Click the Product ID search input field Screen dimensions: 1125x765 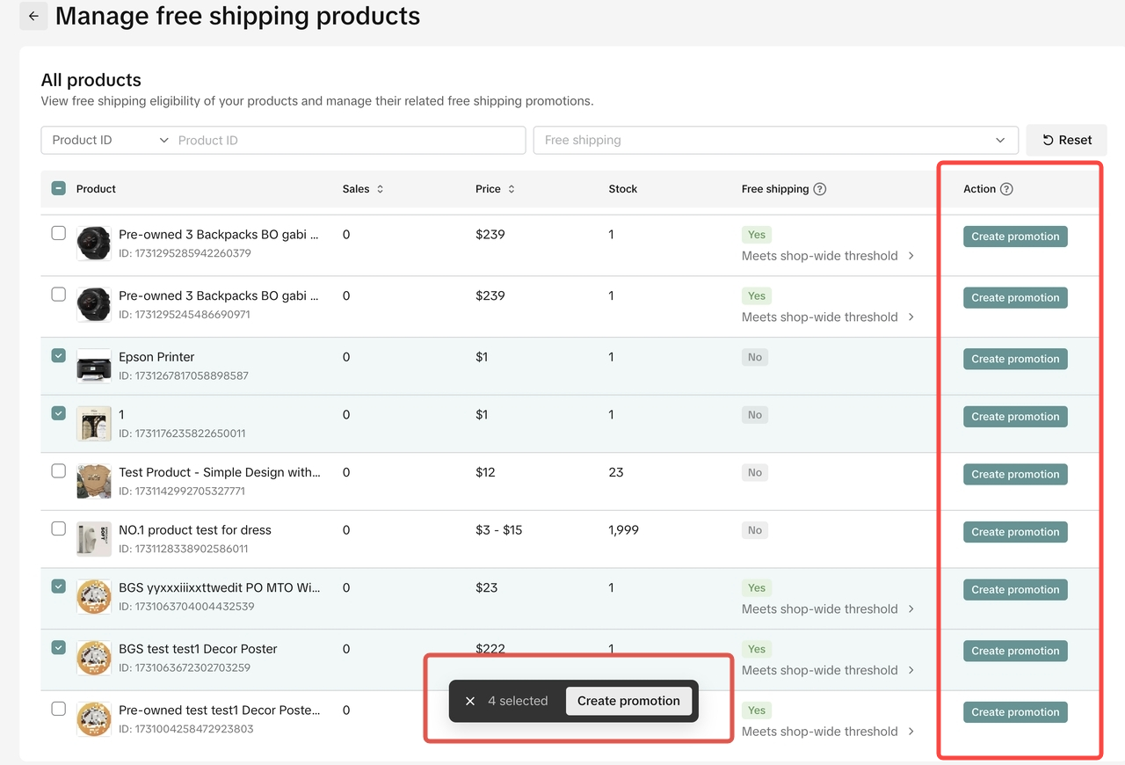click(347, 140)
